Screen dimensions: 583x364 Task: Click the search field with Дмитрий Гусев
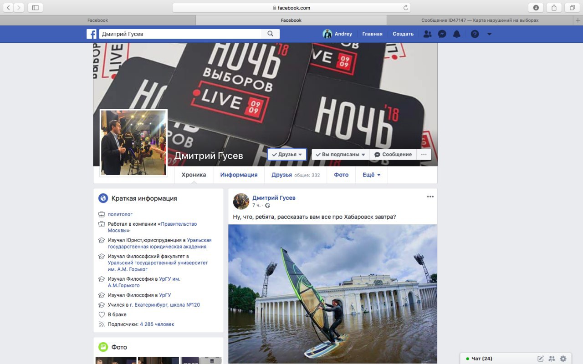tap(180, 34)
